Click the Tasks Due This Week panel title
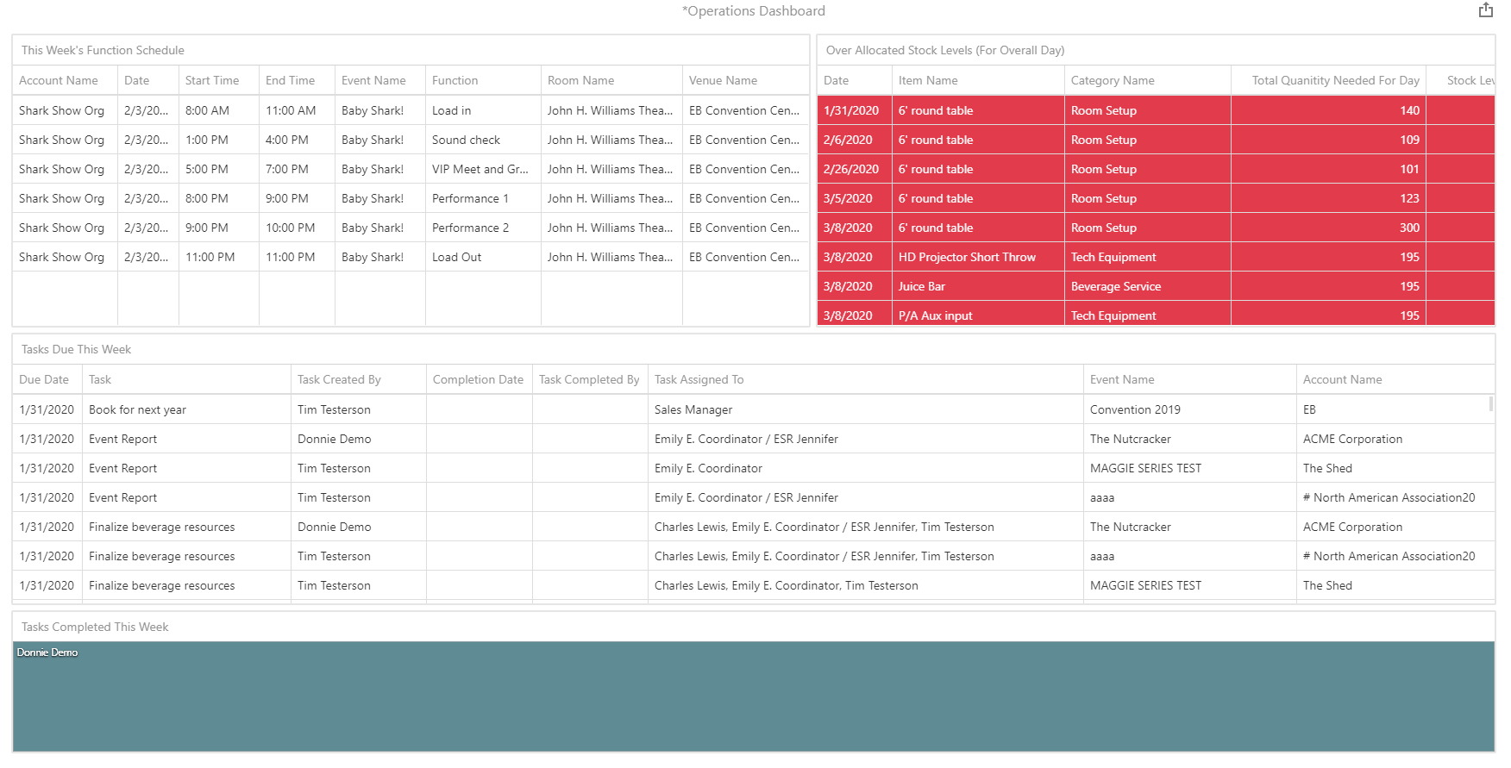1511x768 pixels. coord(76,349)
